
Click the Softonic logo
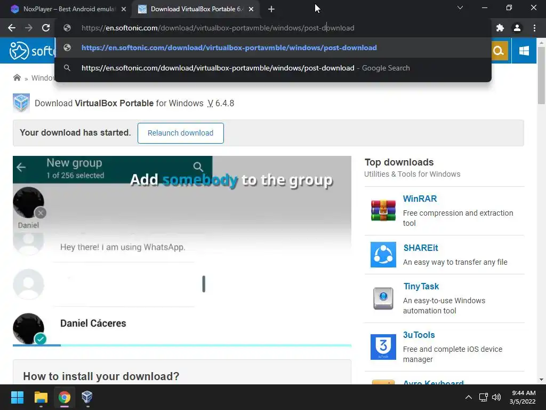[32, 51]
